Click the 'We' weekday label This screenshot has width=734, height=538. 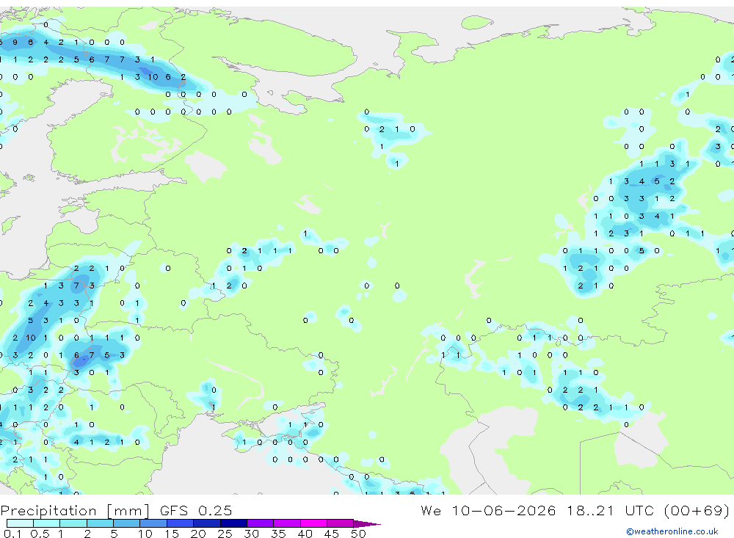pyautogui.click(x=431, y=510)
